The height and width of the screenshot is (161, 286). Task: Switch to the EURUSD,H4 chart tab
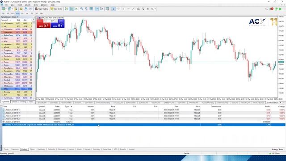click(130, 103)
